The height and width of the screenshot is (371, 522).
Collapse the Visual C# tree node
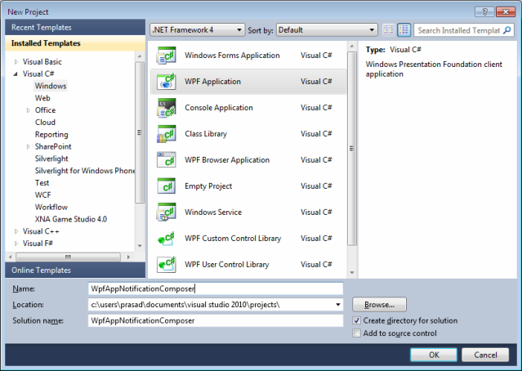tap(16, 74)
